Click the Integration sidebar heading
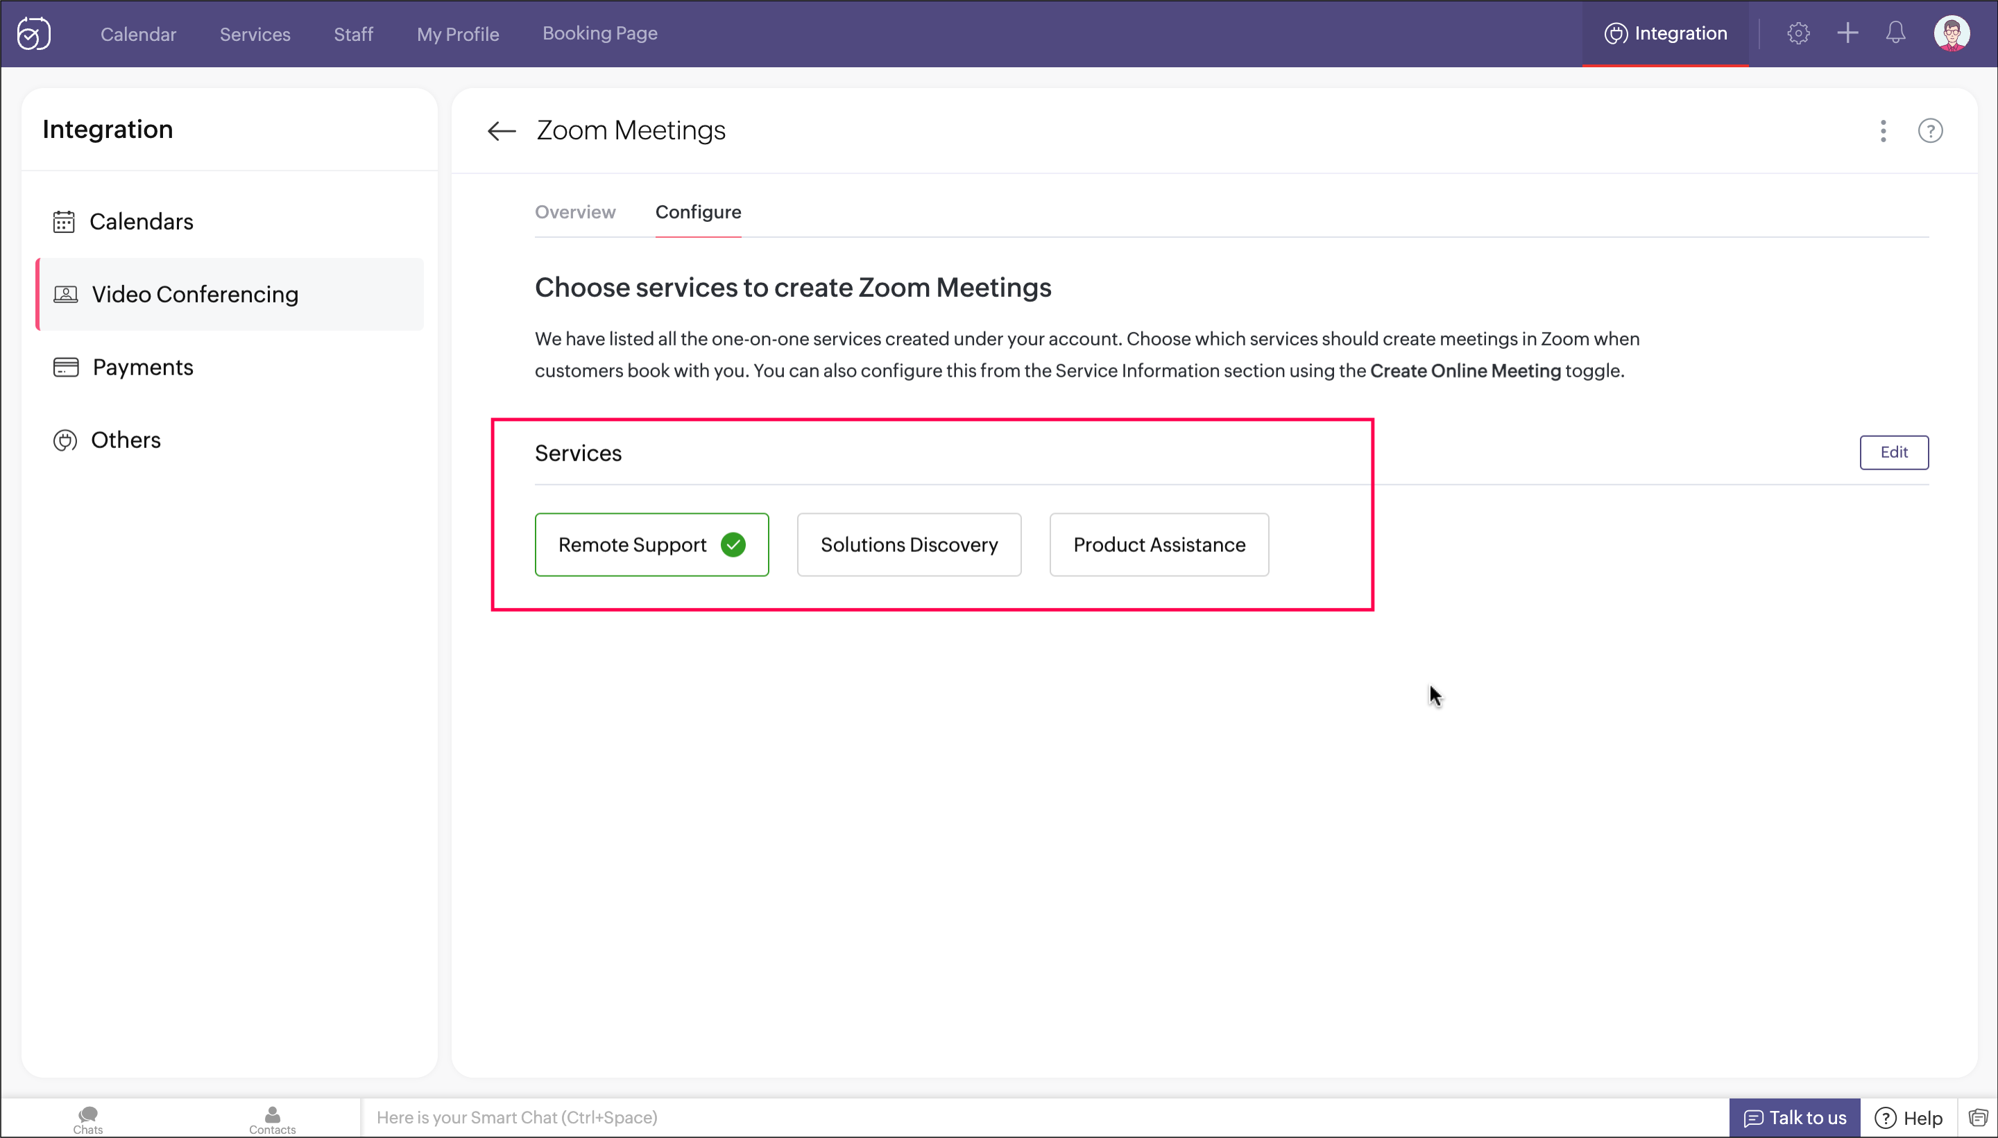The image size is (1998, 1138). coord(108,129)
